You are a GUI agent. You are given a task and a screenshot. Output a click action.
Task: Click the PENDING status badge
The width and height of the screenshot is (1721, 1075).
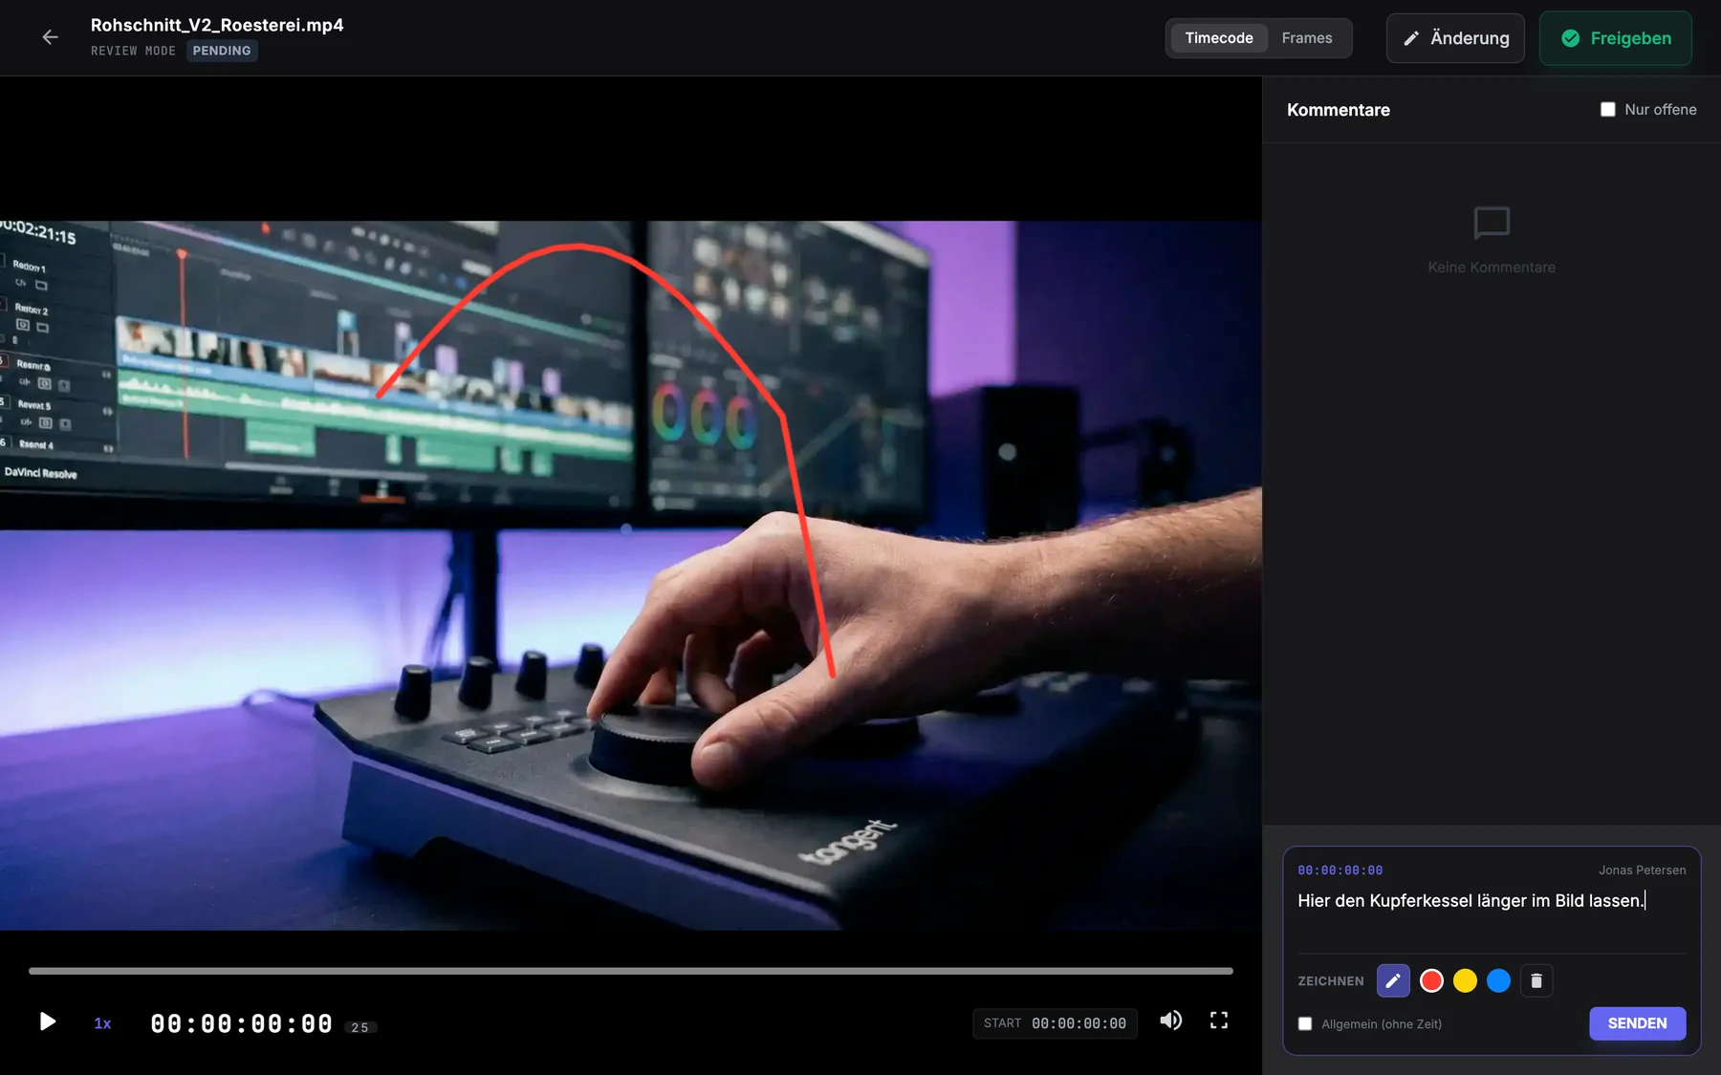pos(222,51)
